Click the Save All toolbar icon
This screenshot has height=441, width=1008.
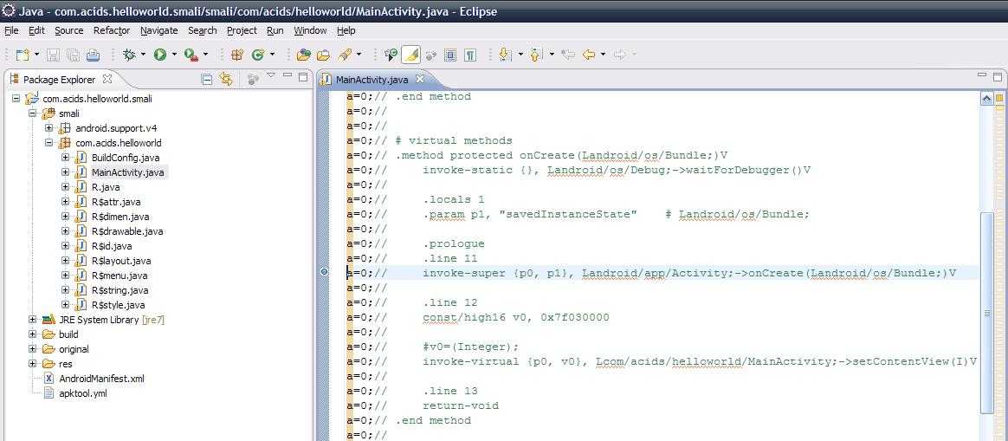pos(74,55)
